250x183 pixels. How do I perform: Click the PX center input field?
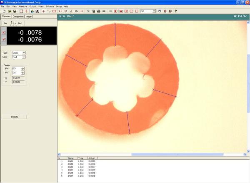click(x=16, y=68)
